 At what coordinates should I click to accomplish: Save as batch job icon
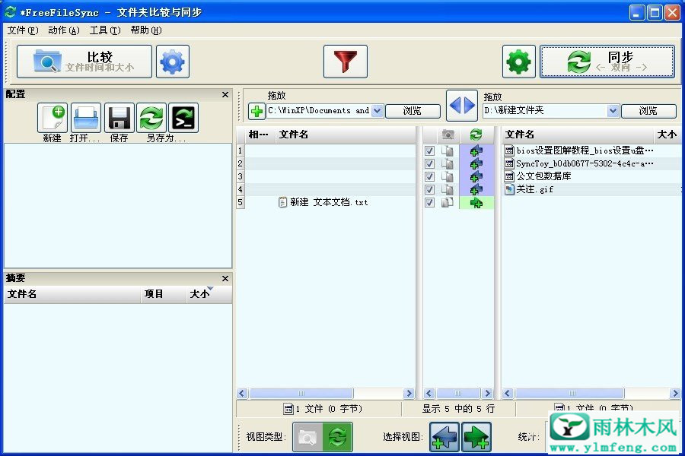[x=183, y=118]
